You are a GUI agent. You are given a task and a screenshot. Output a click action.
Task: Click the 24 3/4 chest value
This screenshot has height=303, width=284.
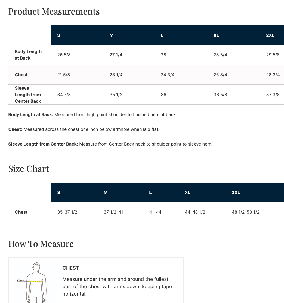[168, 75]
